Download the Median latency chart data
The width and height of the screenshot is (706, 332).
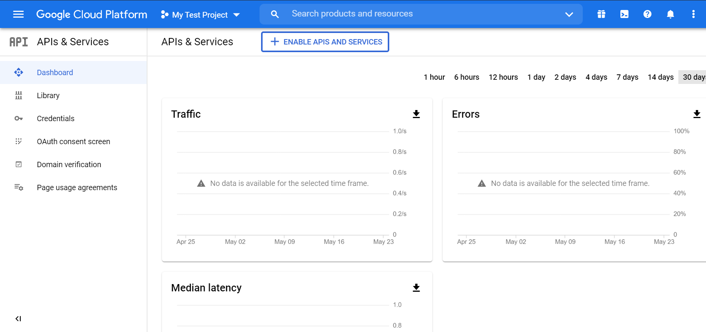(x=416, y=288)
